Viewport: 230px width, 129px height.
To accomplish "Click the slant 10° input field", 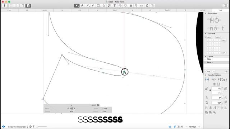I will coord(216,103).
